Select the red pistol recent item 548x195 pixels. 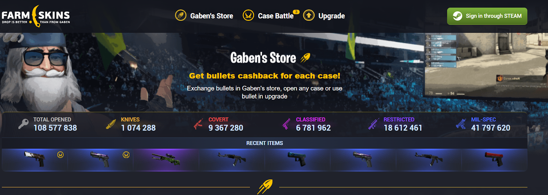(x=494, y=159)
